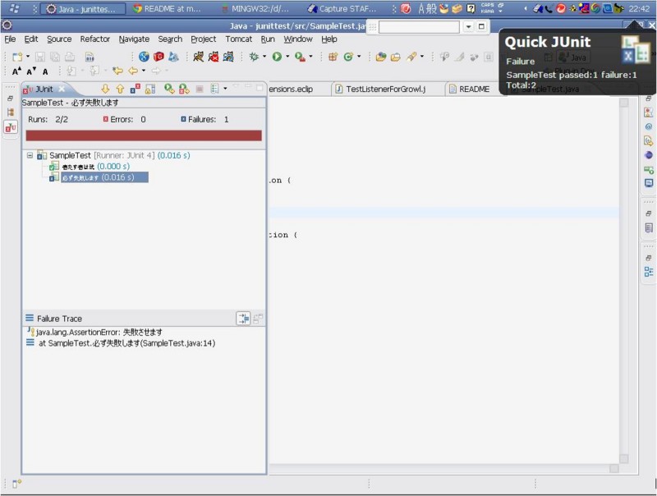
Task: Open the Navigate menu
Action: tap(134, 39)
